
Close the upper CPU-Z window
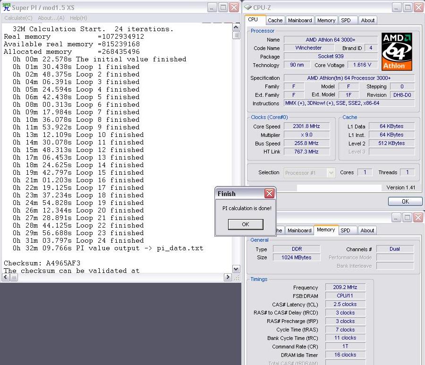point(418,7)
